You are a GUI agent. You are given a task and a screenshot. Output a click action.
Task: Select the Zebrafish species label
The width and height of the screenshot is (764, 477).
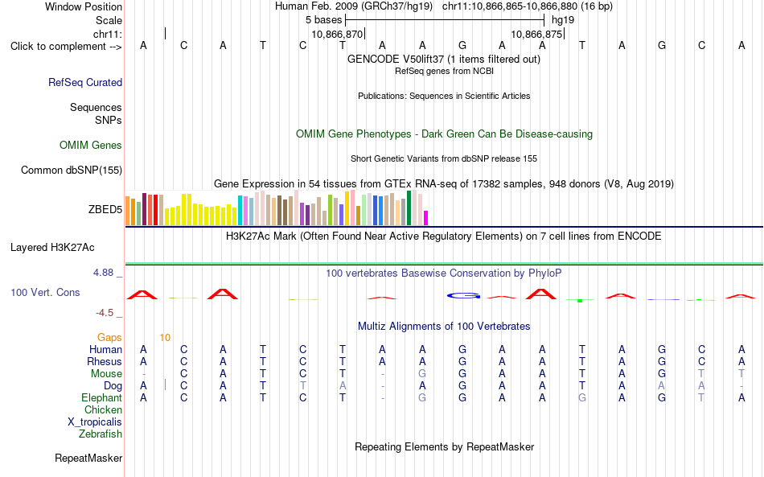[x=101, y=434]
